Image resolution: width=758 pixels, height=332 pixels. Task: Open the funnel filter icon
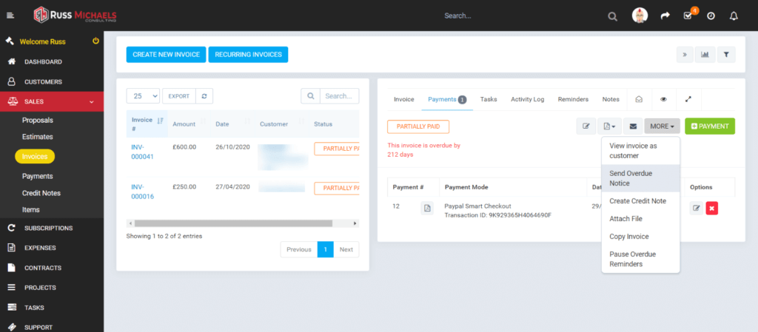click(726, 55)
